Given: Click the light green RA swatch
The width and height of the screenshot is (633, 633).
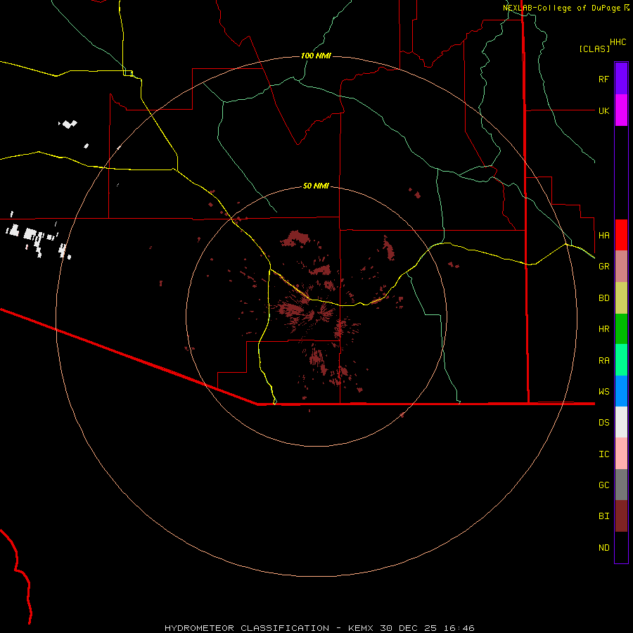Looking at the screenshot, I should pyautogui.click(x=621, y=360).
